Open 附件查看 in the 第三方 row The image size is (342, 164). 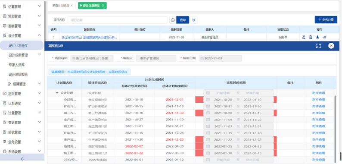click(319, 113)
